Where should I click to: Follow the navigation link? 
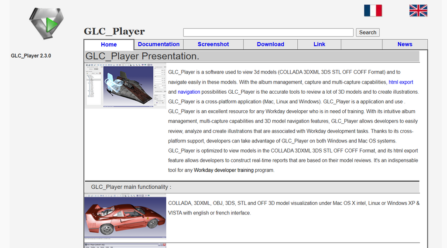point(189,92)
